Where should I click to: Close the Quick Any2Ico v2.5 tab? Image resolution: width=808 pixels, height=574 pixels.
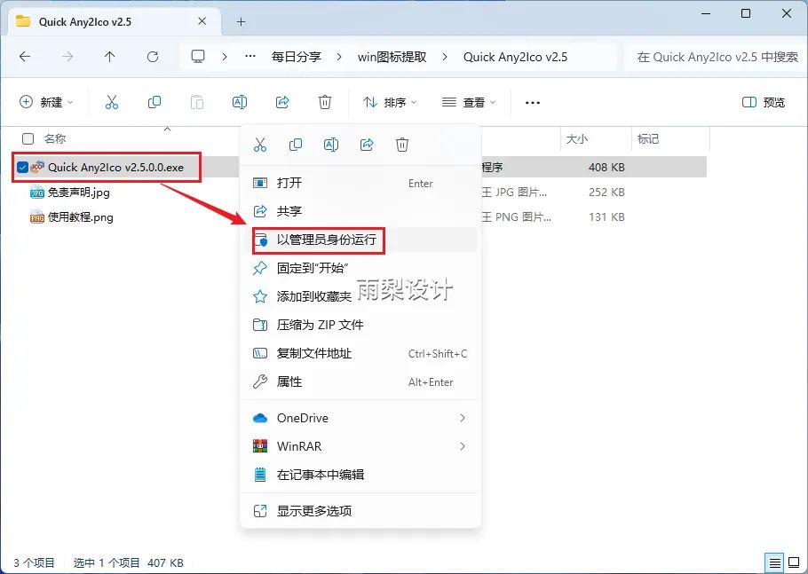202,21
